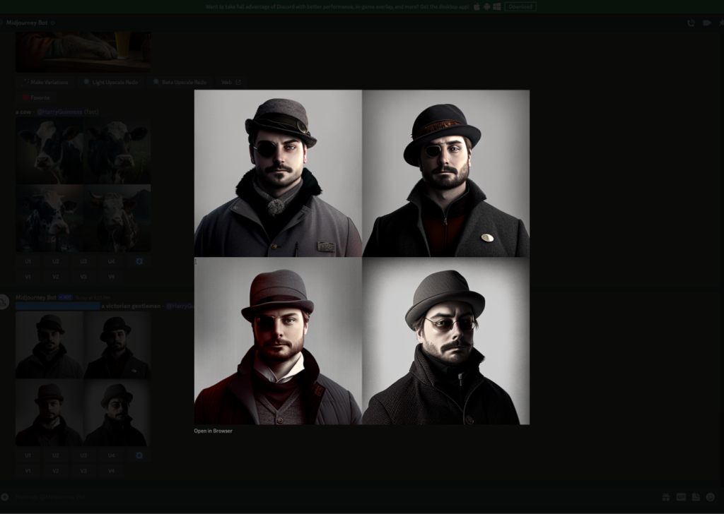Click @HarryGuinness mention in cow message
The image size is (724, 514).
tap(59, 112)
